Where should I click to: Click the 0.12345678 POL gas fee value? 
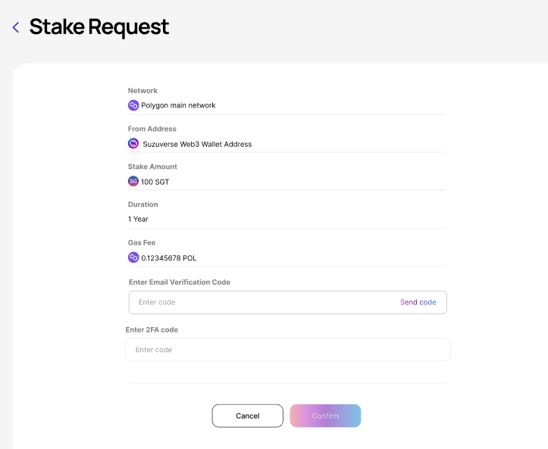click(x=169, y=258)
